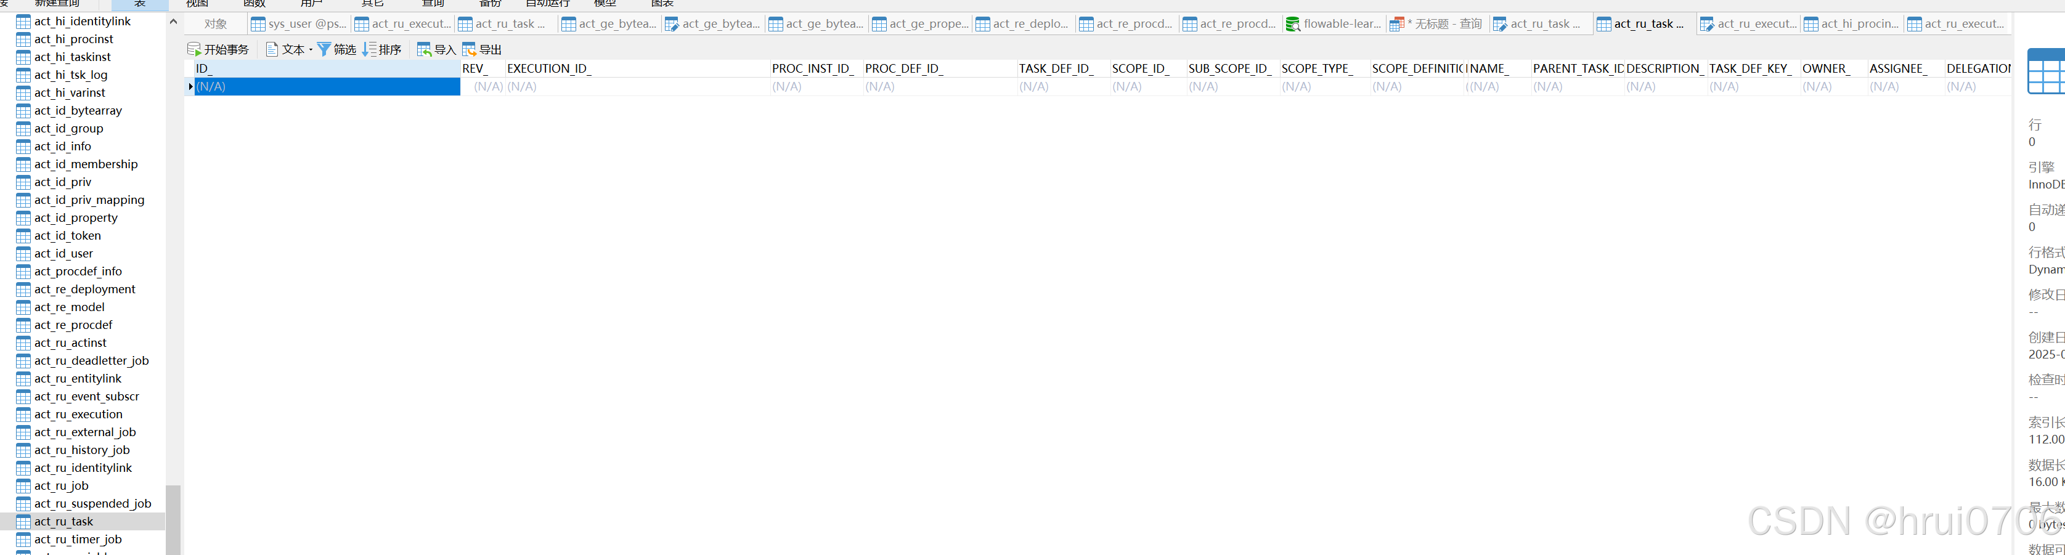The height and width of the screenshot is (555, 2065).
Task: Click the 开始事务 button
Action: (219, 49)
